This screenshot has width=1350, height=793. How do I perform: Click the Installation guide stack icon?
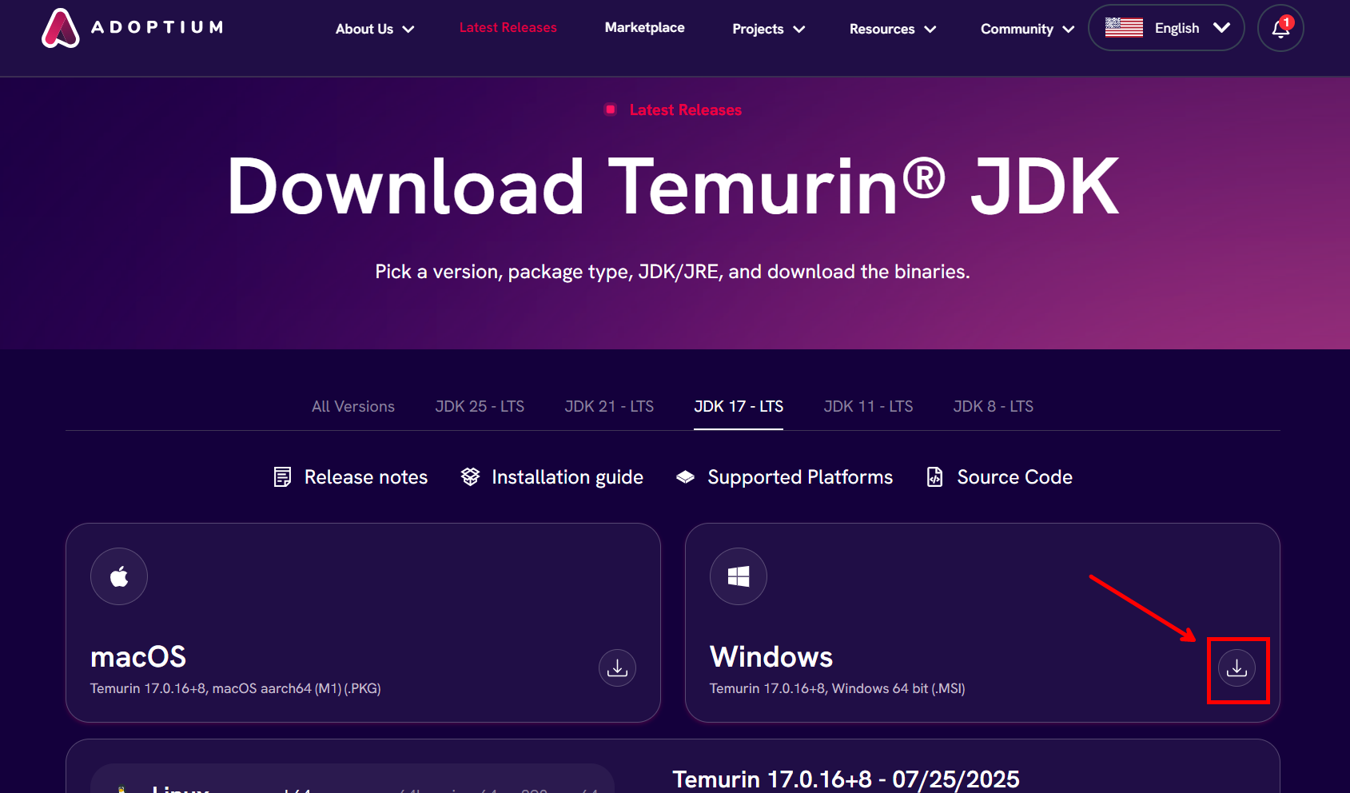470,477
